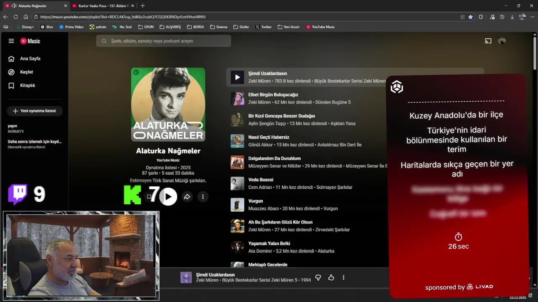Click the browser home button
This screenshot has height=302, width=538.
(26, 17)
